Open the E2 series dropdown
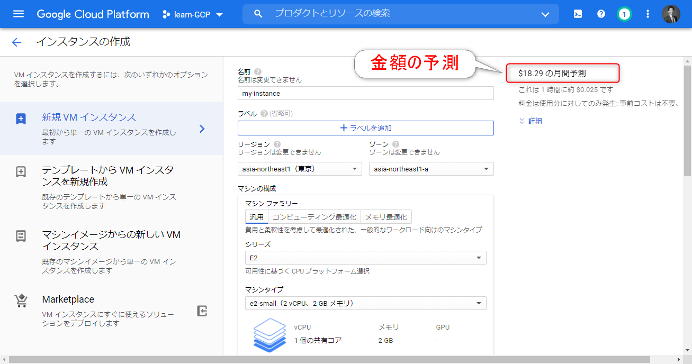 click(366, 258)
